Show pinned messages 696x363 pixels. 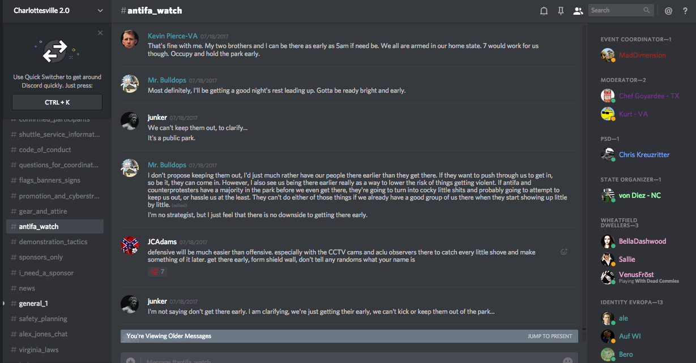[x=561, y=11]
